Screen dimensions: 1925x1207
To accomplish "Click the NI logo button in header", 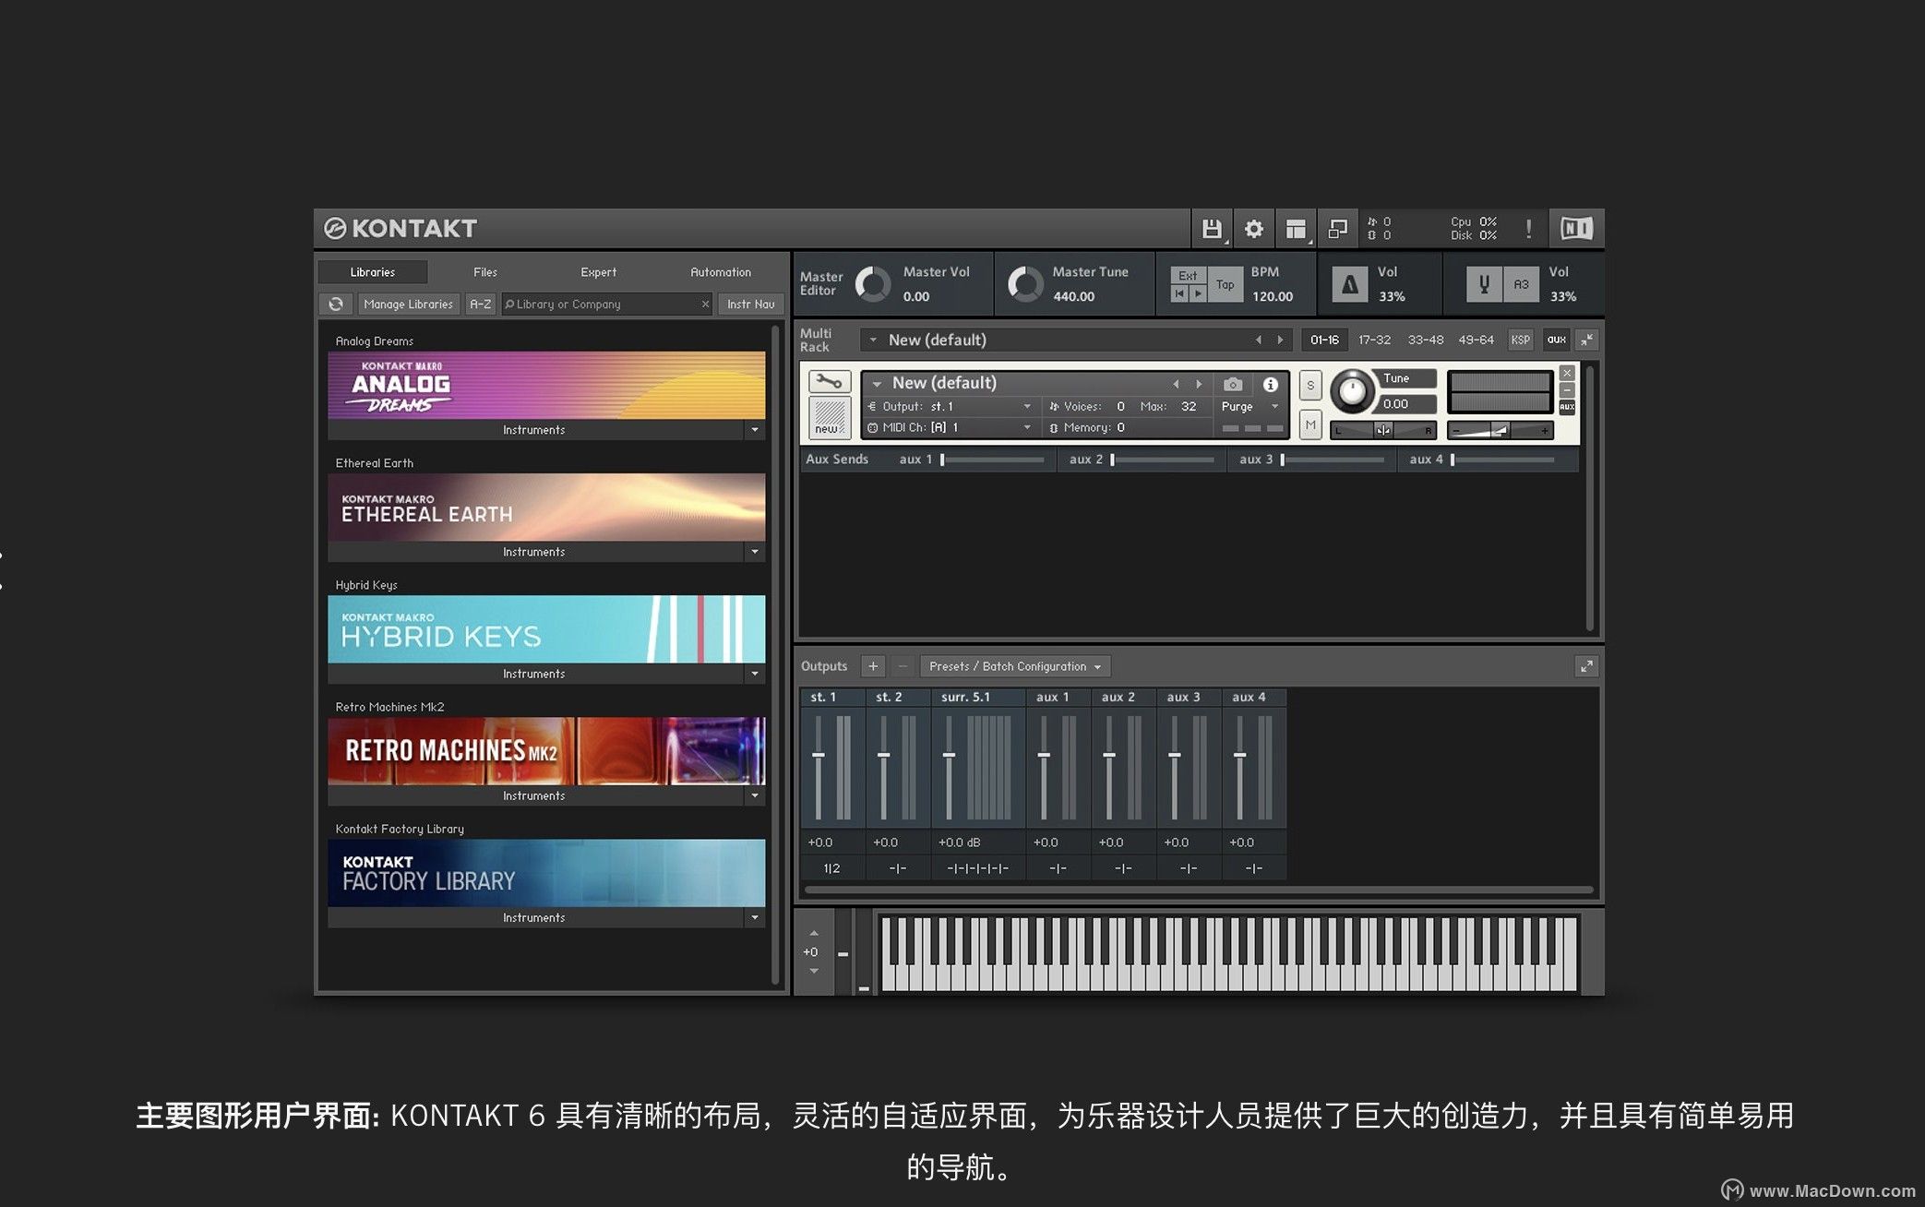I will pos(1576,229).
